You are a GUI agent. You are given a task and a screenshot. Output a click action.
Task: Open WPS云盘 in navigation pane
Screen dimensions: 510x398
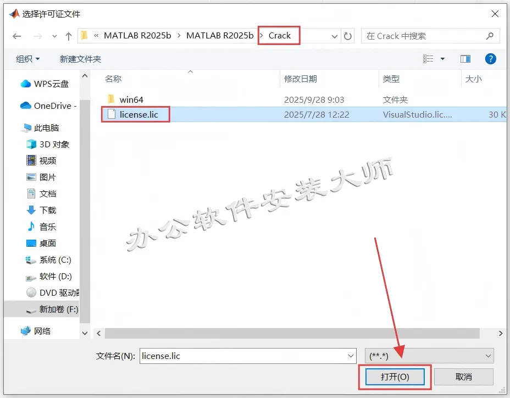[52, 84]
